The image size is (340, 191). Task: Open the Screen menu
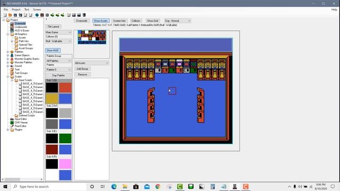[37, 10]
